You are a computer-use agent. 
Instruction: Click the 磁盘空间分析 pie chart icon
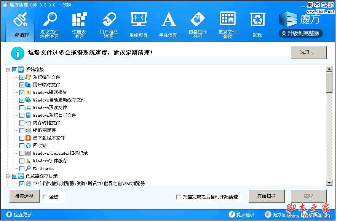[198, 19]
